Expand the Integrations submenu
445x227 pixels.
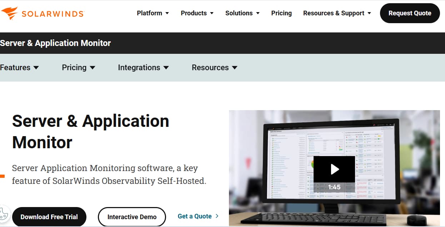[x=144, y=67]
